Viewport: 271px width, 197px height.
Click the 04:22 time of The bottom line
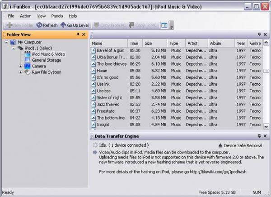coord(135,118)
